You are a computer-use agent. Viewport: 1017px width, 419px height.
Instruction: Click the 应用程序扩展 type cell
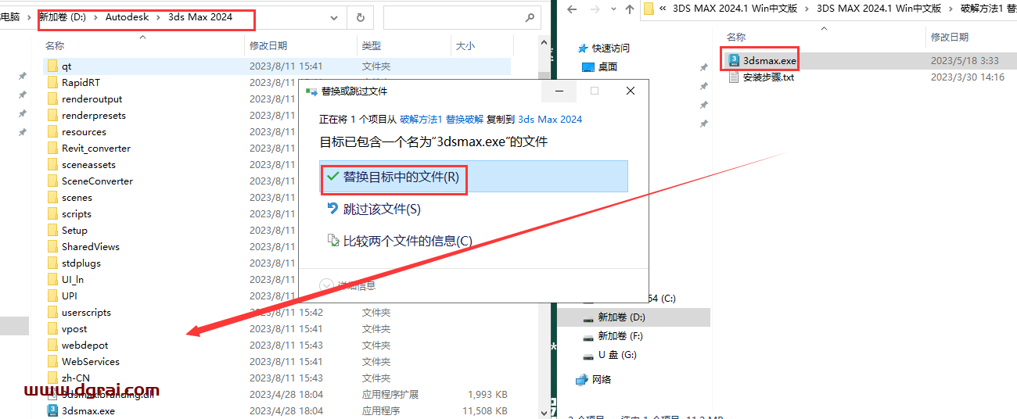(x=390, y=395)
